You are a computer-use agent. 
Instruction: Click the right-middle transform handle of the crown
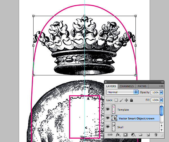(x=135, y=45)
